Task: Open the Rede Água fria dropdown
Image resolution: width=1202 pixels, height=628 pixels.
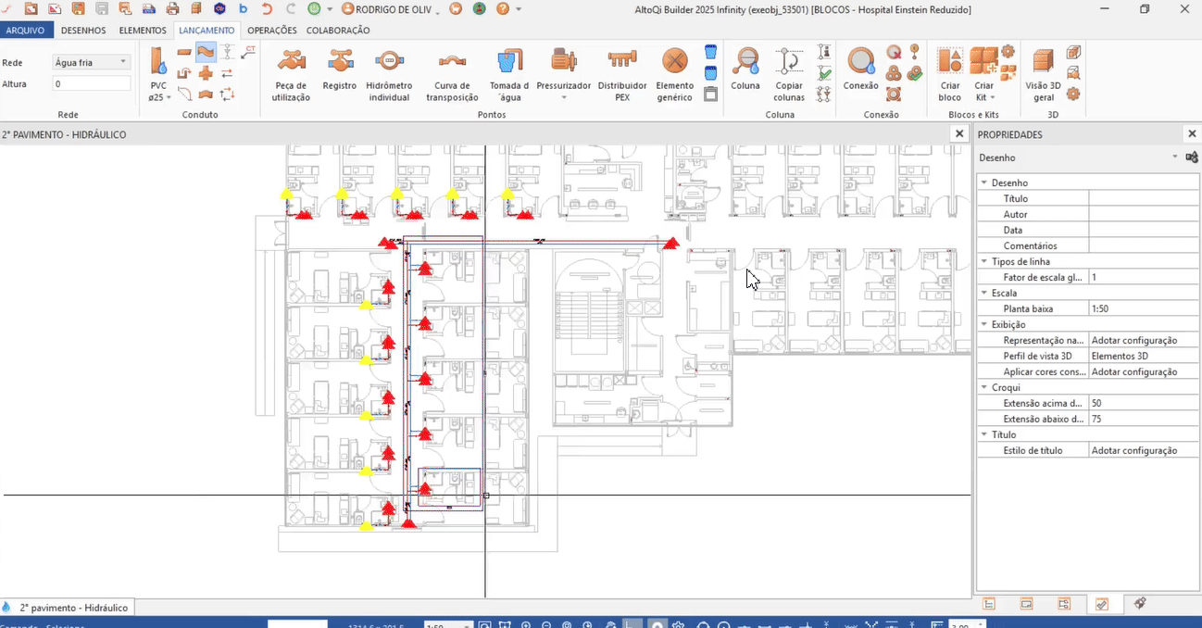Action: point(91,62)
